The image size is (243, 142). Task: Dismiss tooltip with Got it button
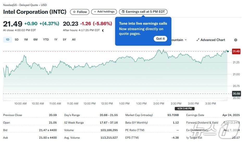160,39
